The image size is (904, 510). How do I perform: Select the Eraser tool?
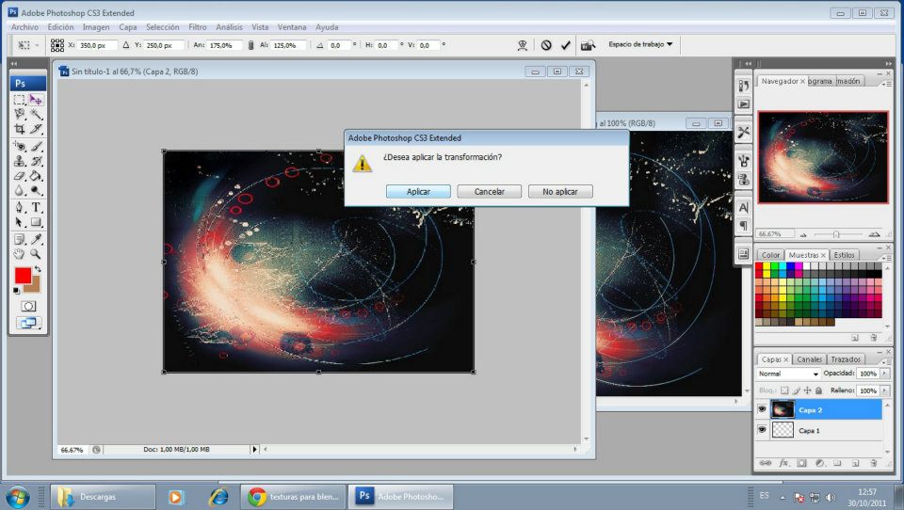click(x=20, y=176)
